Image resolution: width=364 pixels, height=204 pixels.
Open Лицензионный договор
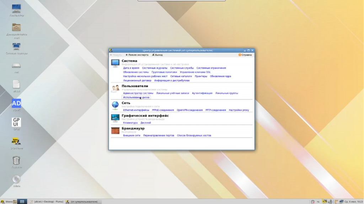tap(137, 81)
